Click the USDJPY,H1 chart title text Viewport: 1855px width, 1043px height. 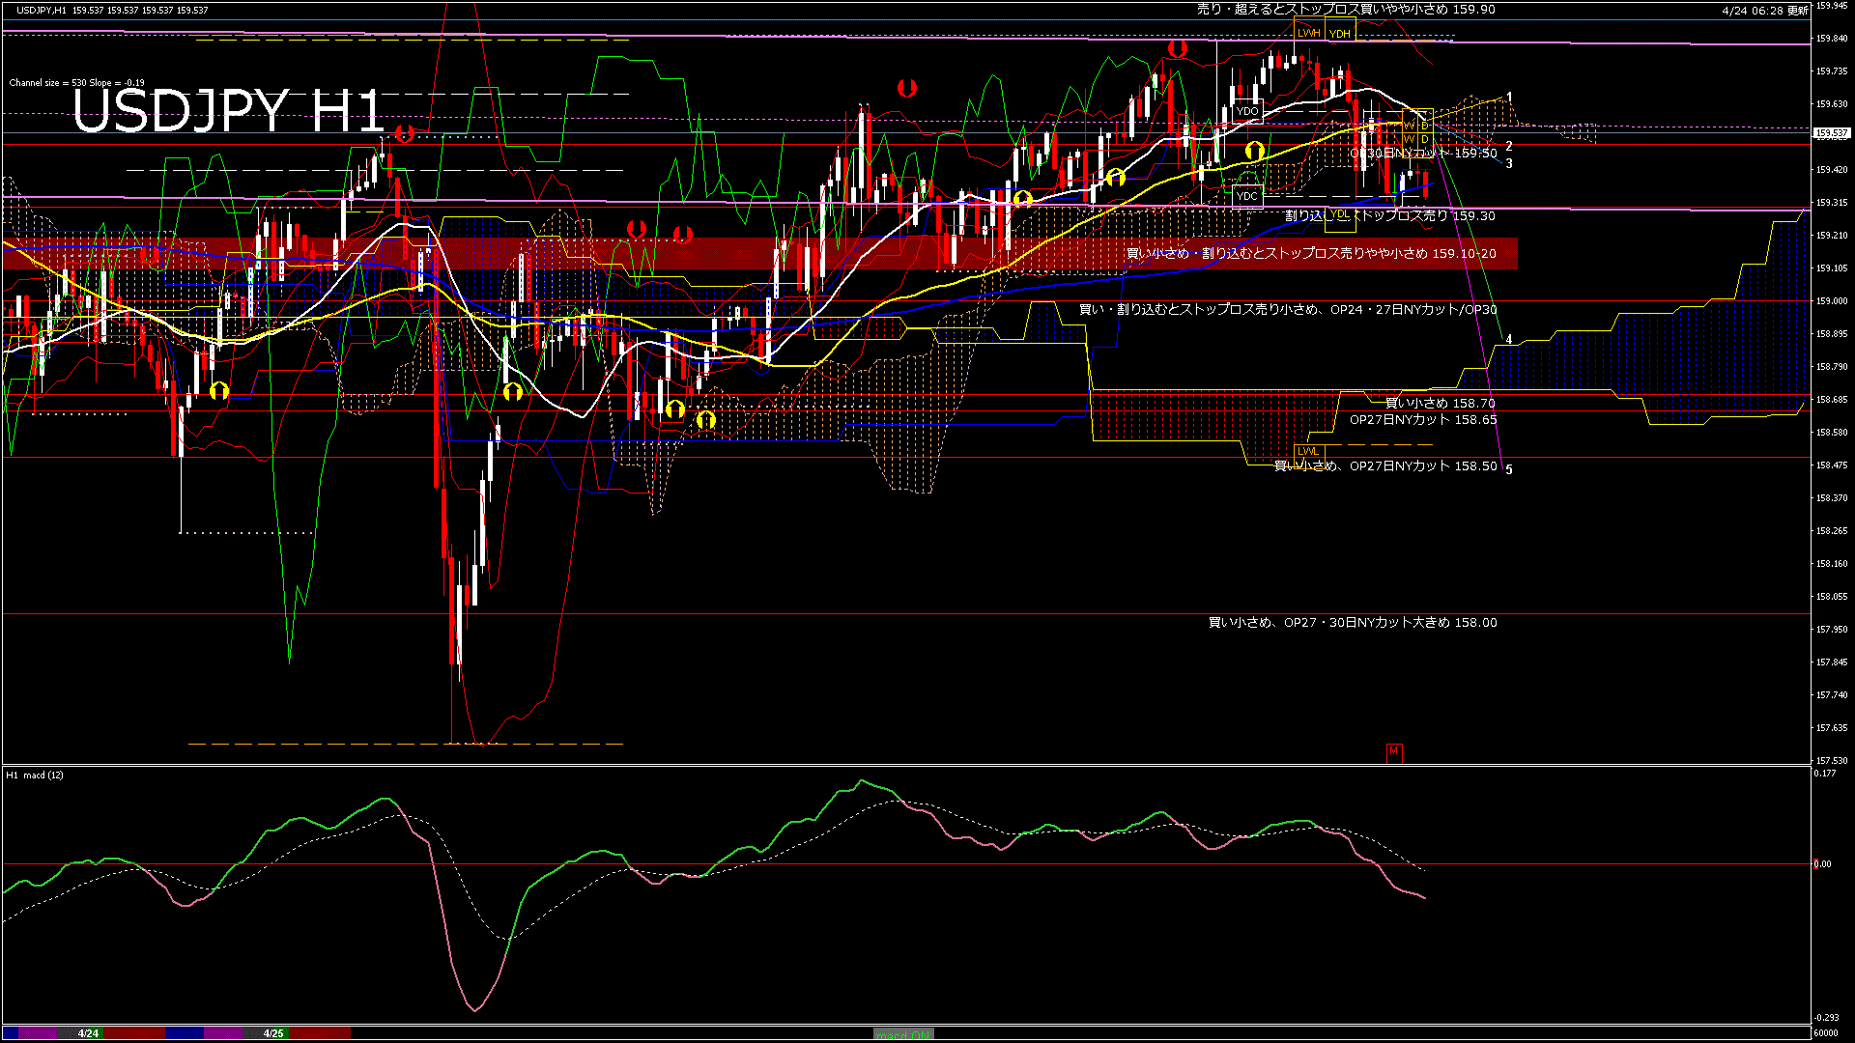tap(41, 10)
